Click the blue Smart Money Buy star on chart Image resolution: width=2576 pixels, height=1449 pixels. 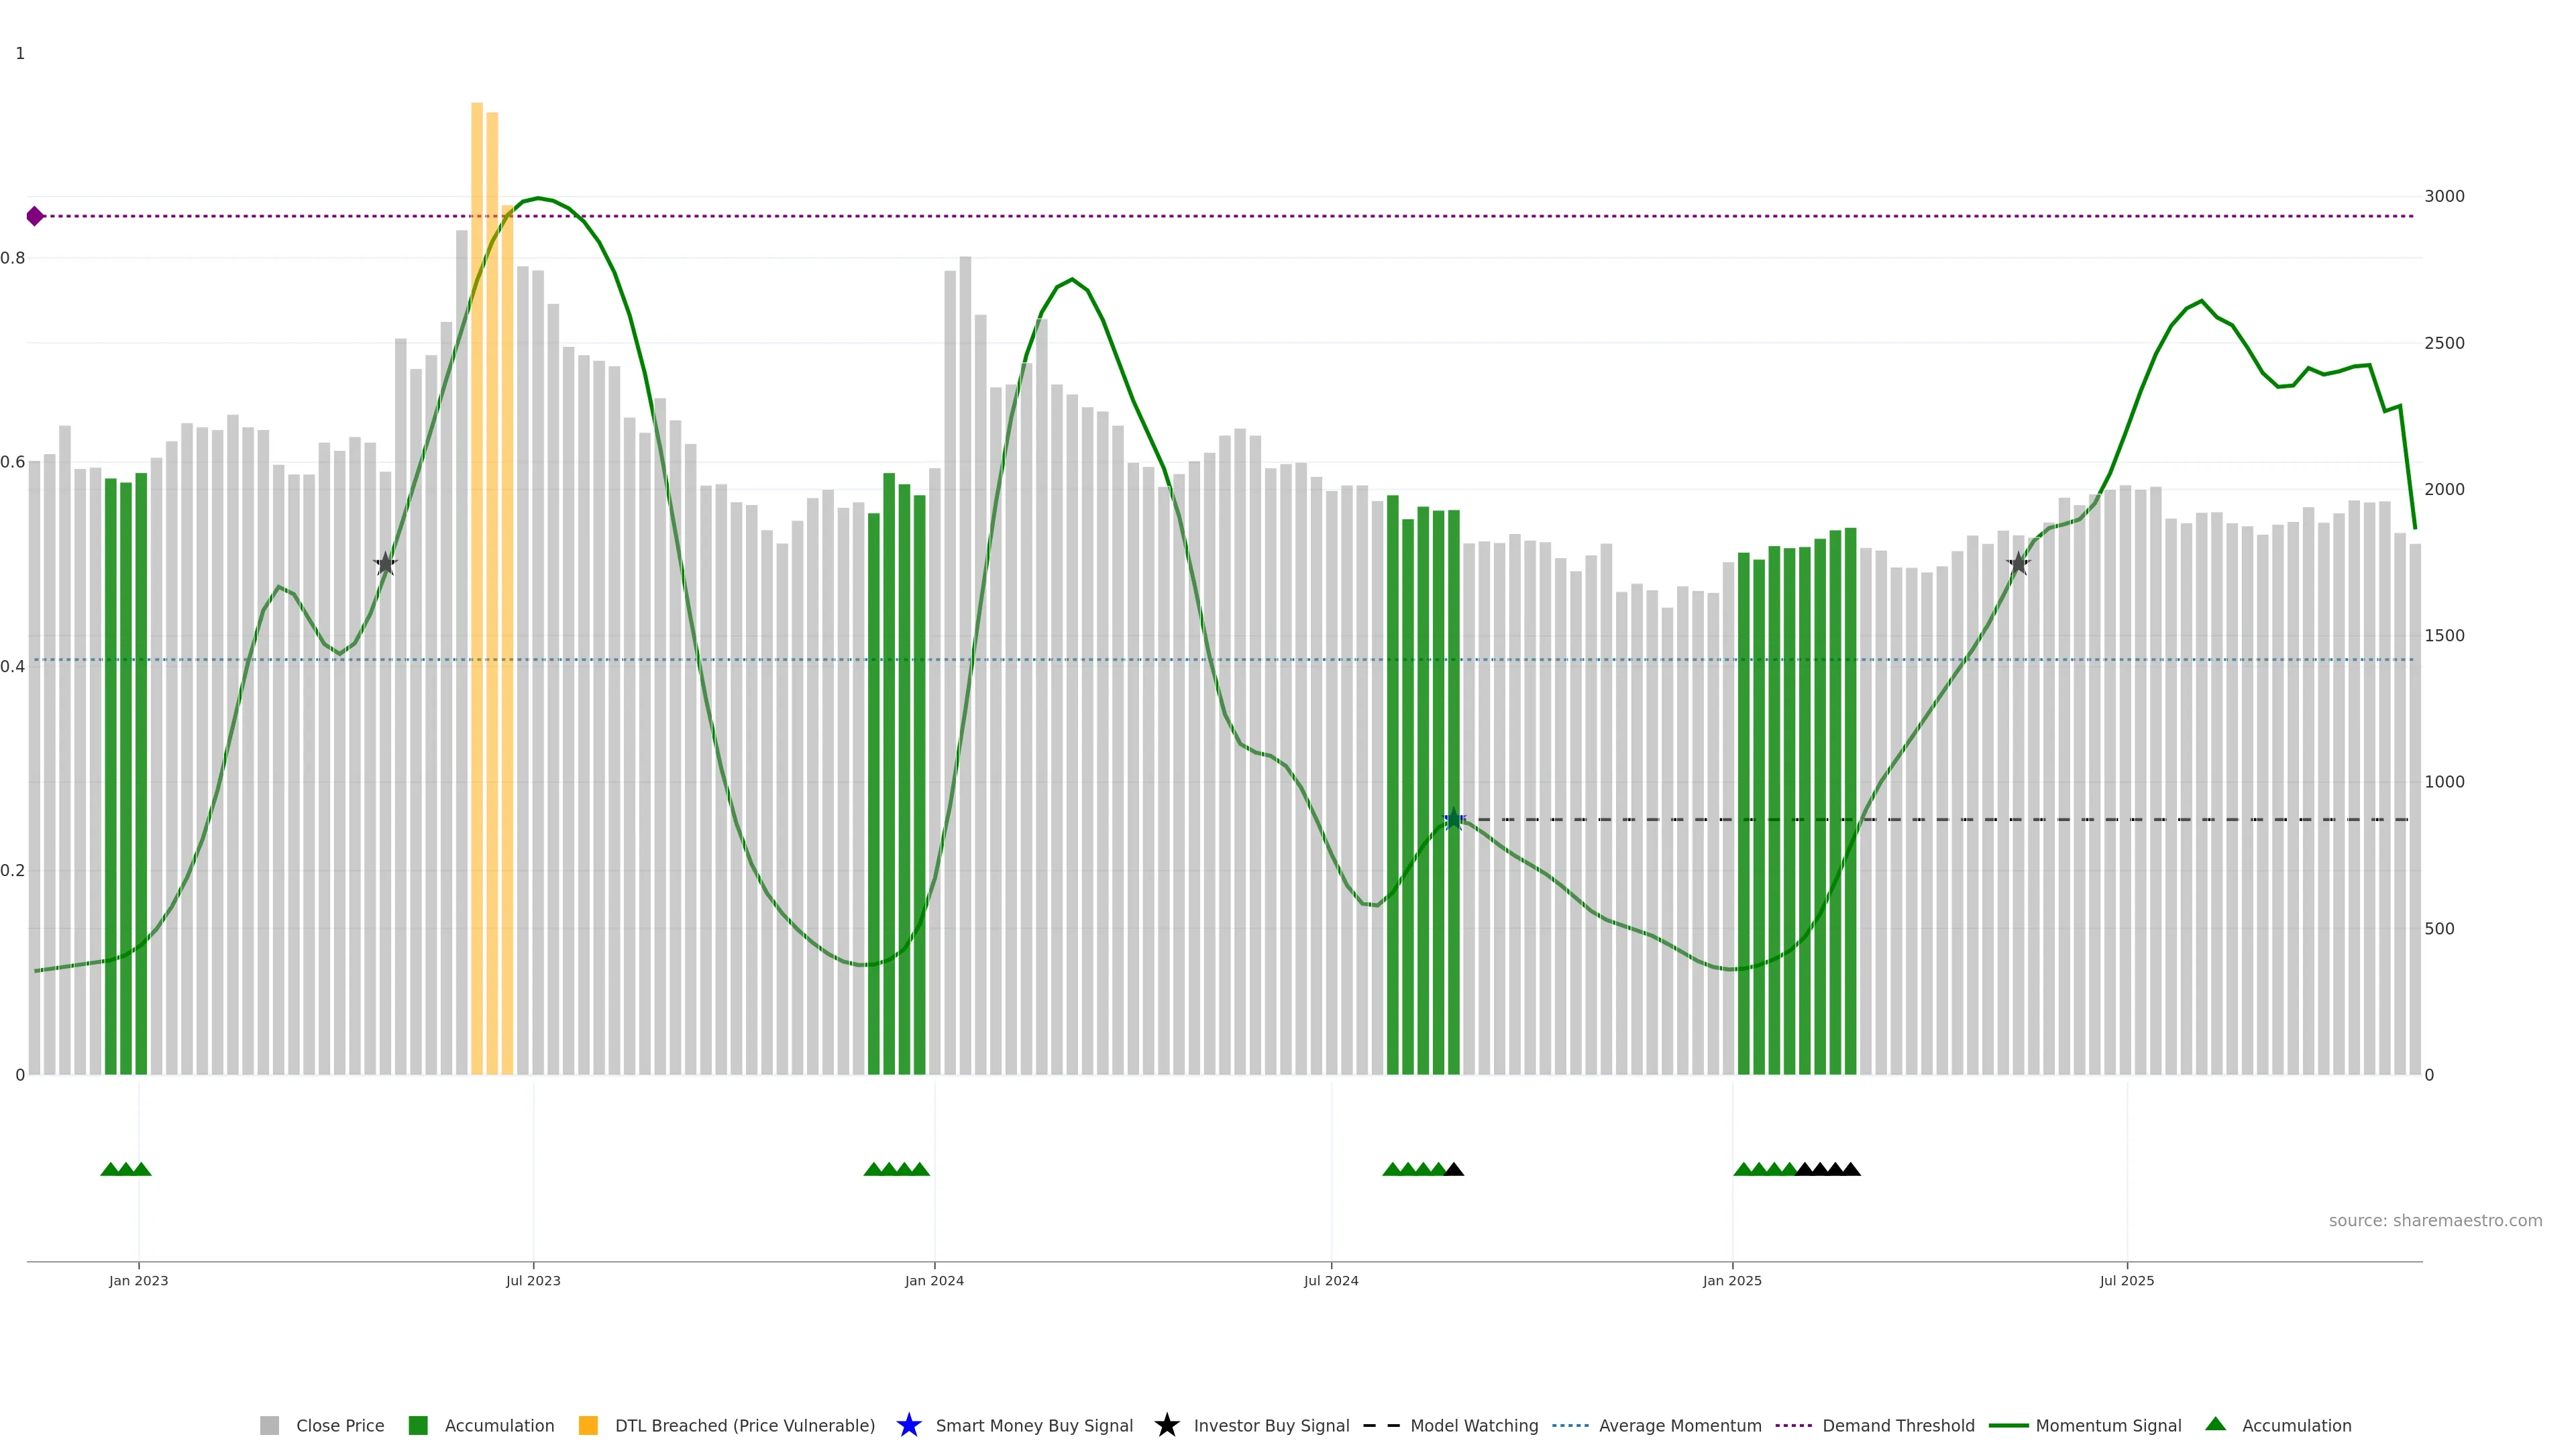pos(1454,820)
